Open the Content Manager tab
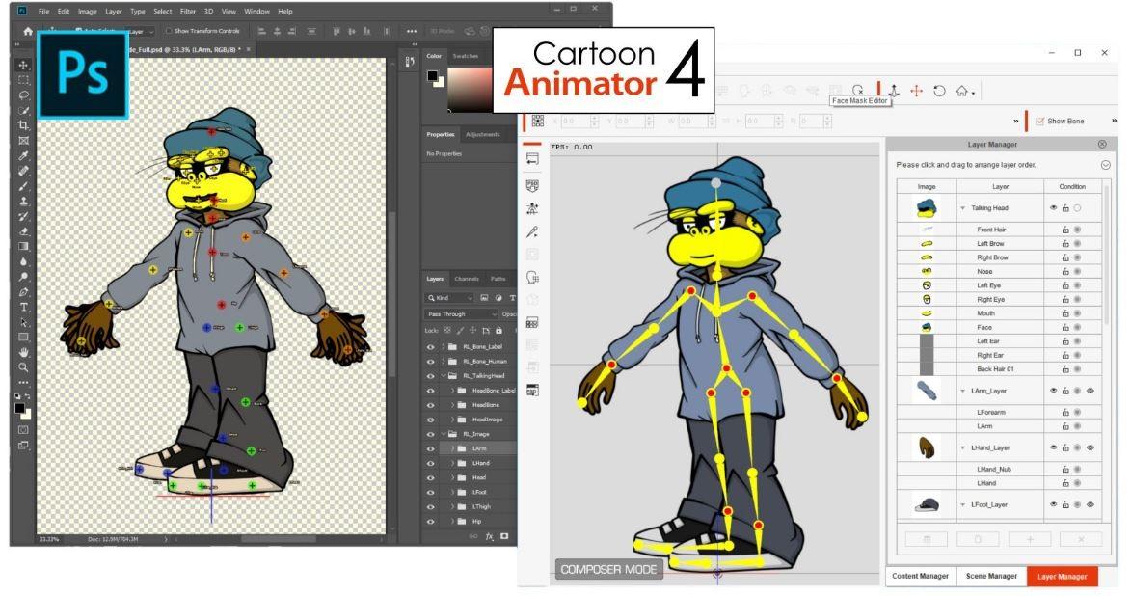The height and width of the screenshot is (596, 1131). pos(921,576)
